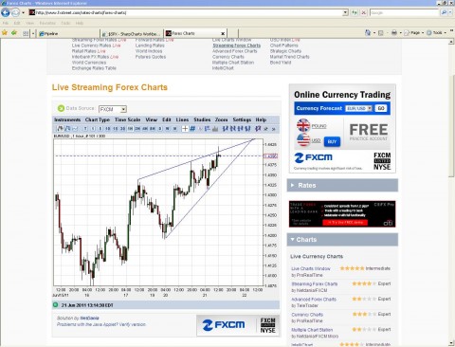Close the Forex Charts tab with its X
Viewport: 455px width, 347px height.
tap(223, 33)
